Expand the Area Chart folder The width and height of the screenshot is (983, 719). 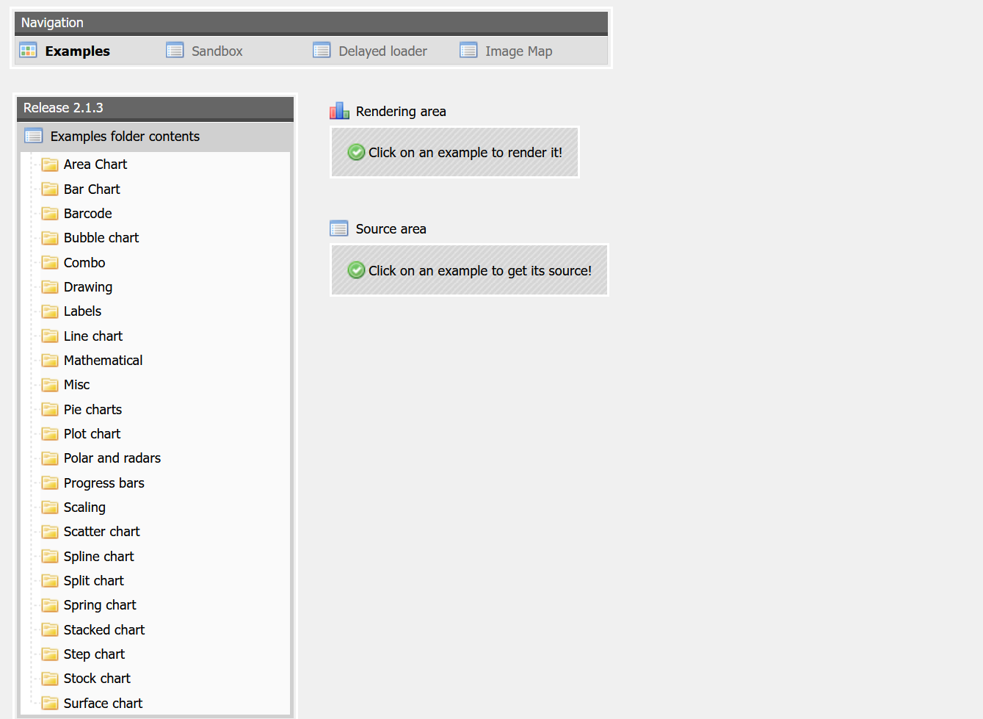click(95, 165)
